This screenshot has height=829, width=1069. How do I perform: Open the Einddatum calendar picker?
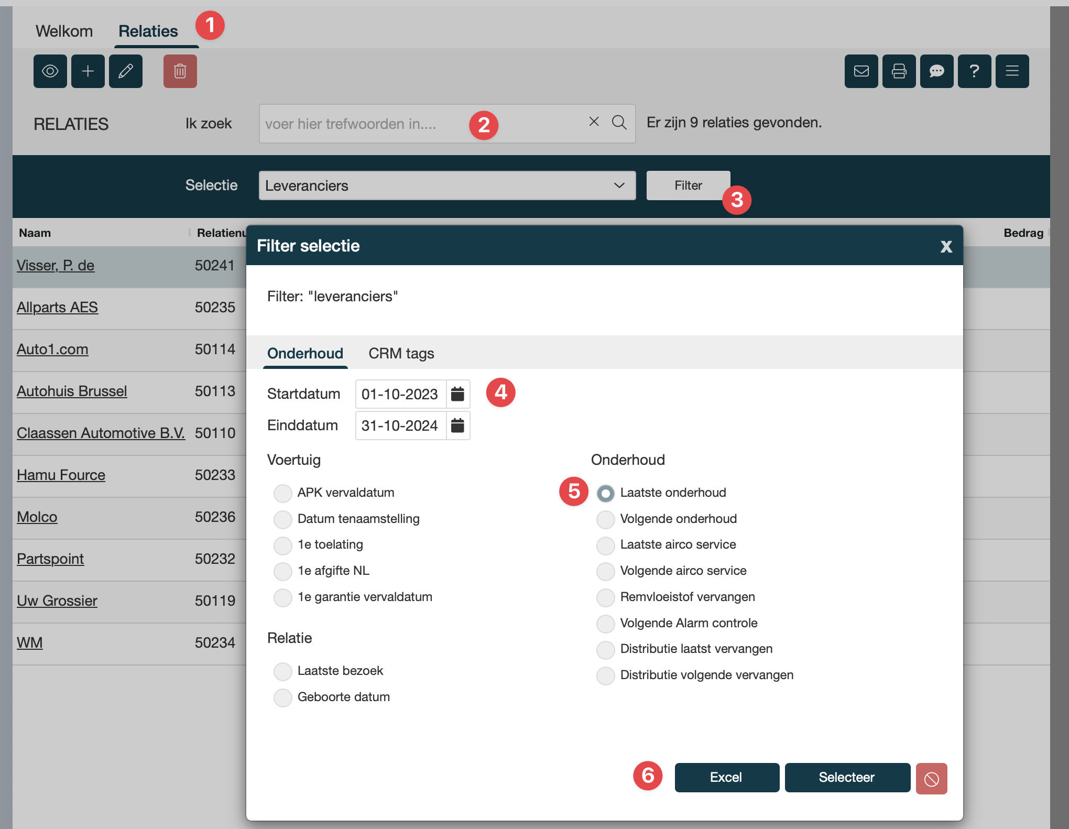[457, 426]
